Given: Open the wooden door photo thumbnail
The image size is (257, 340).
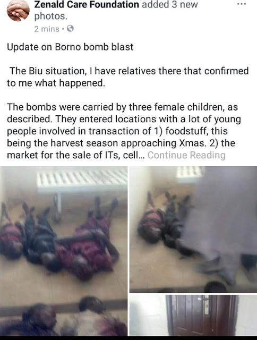Looking at the screenshot, I should (193, 315).
